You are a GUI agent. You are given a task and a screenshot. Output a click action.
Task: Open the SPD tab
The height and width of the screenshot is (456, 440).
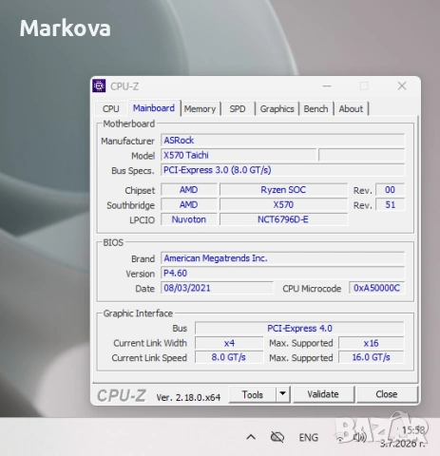(238, 109)
